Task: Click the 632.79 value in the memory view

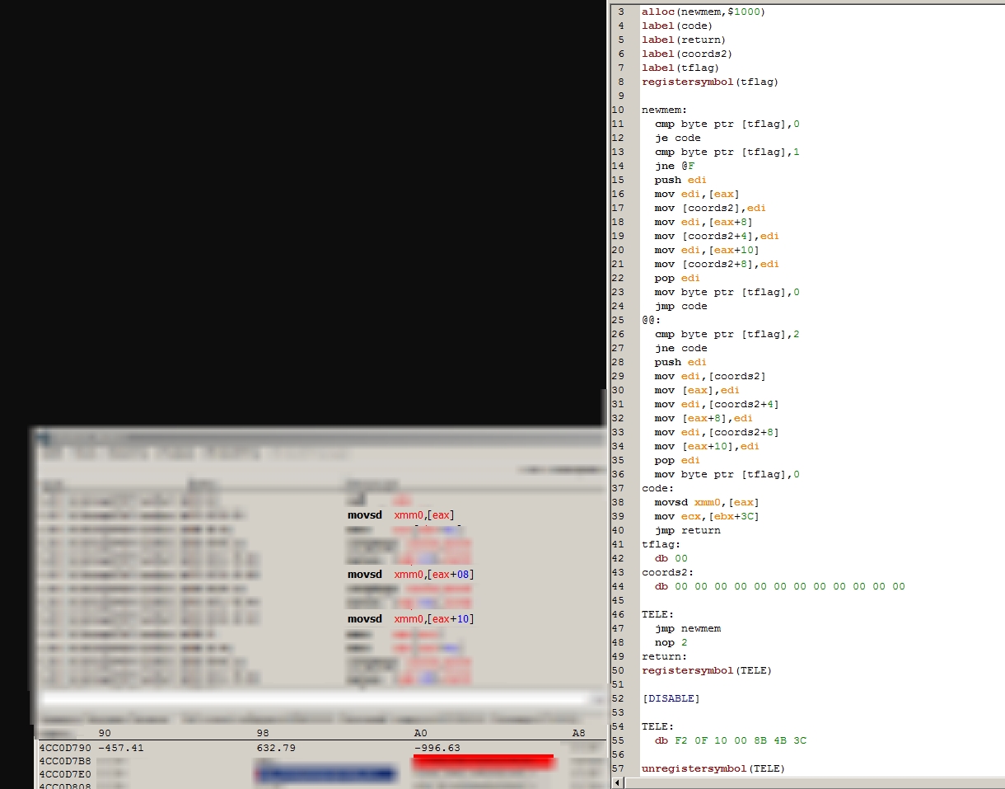Action: 276,749
